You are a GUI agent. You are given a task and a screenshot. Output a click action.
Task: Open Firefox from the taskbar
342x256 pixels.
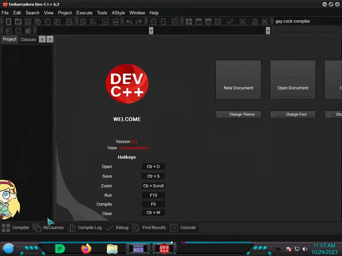pyautogui.click(x=86, y=249)
